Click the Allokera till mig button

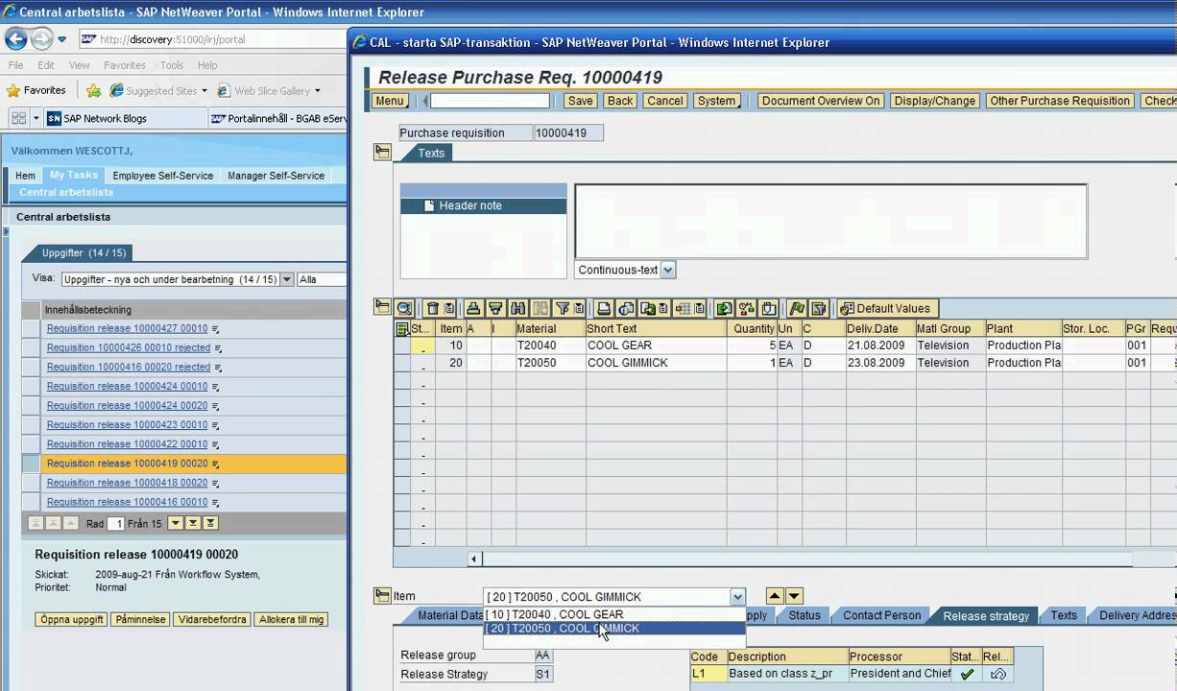(x=291, y=619)
